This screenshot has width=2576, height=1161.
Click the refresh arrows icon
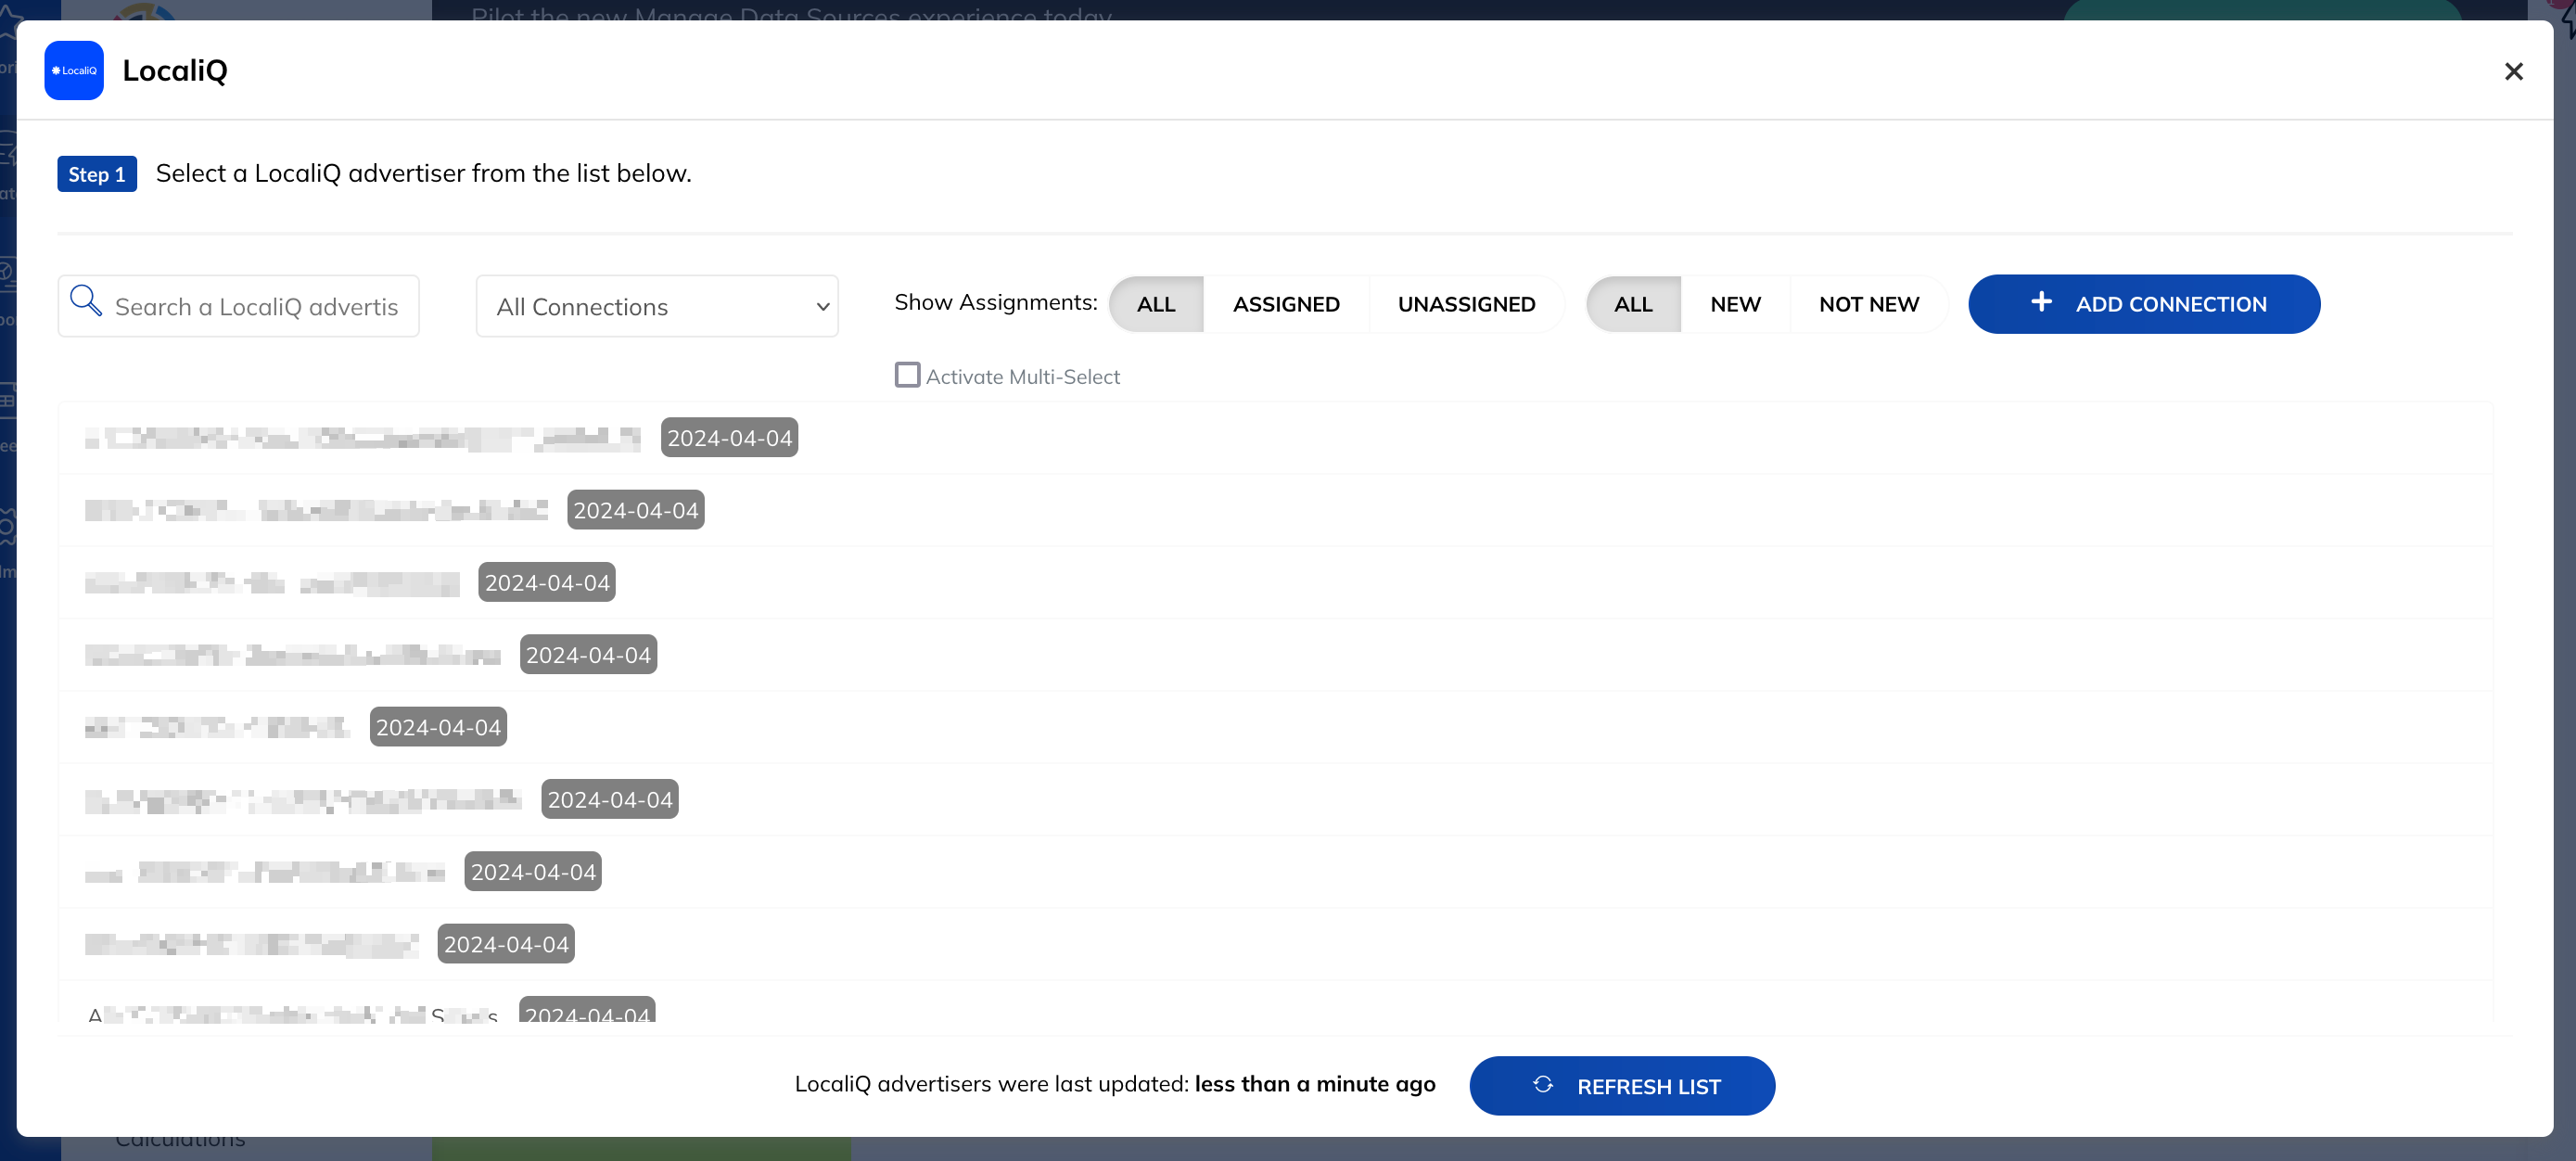[x=1542, y=1084]
